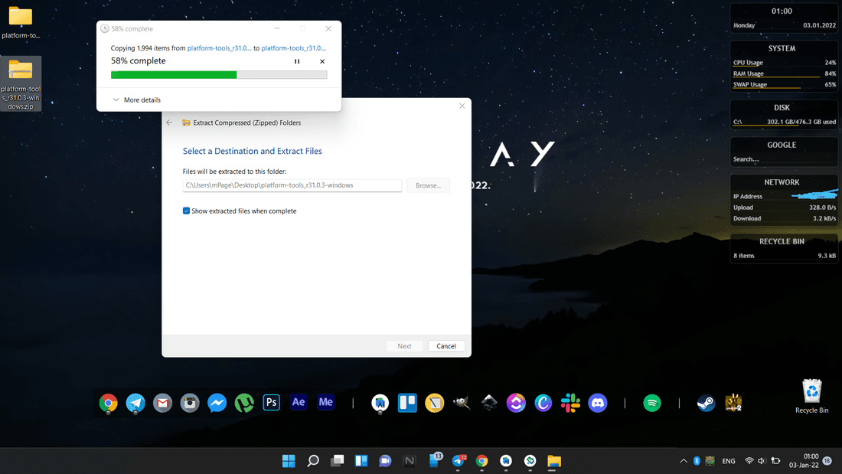This screenshot has width=842, height=474.
Task: Go back using the extract wizard arrow
Action: pyautogui.click(x=170, y=123)
